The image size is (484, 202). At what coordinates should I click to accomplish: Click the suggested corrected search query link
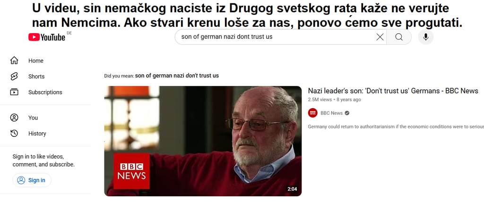click(x=177, y=76)
